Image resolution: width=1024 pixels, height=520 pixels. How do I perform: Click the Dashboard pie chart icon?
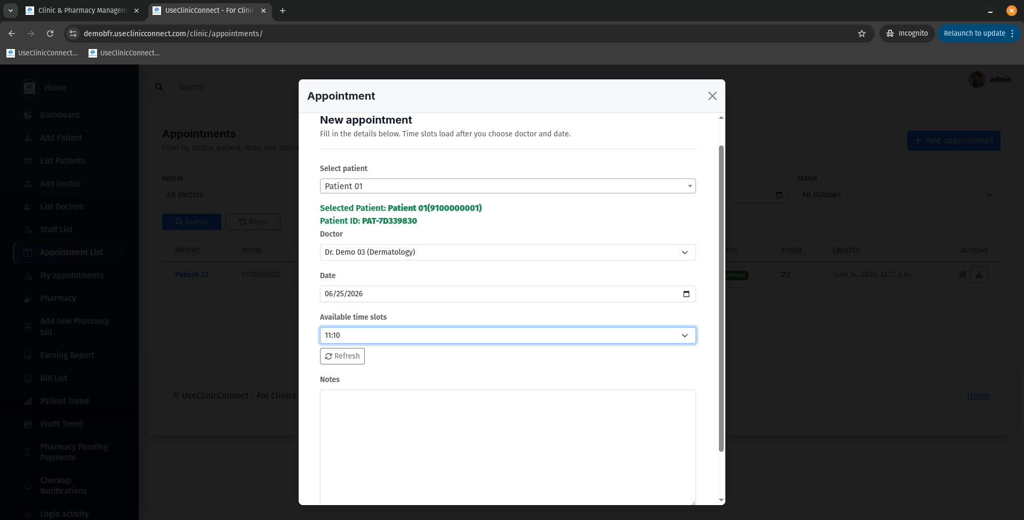(x=28, y=115)
